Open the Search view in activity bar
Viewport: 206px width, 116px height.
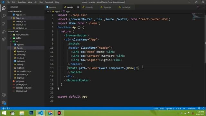pyautogui.click(x=4, y=16)
